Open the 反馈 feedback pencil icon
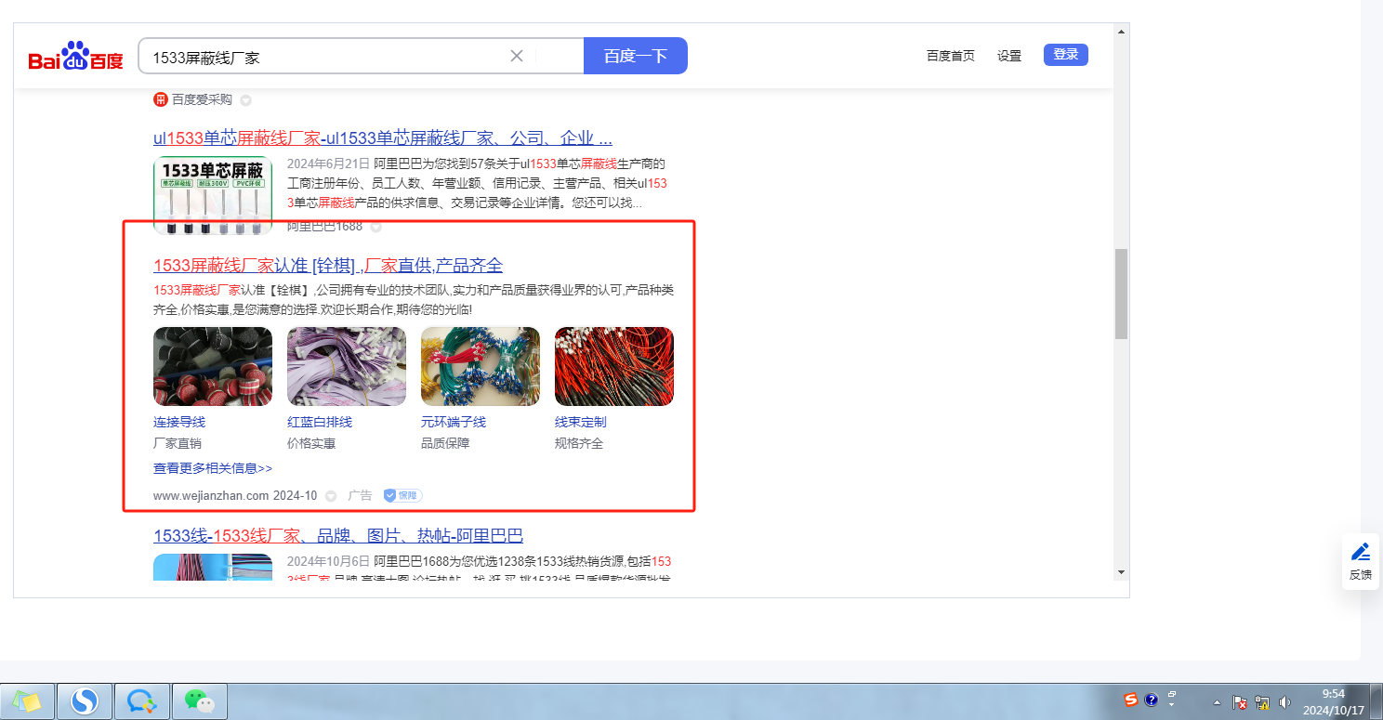This screenshot has width=1383, height=720. (1361, 551)
